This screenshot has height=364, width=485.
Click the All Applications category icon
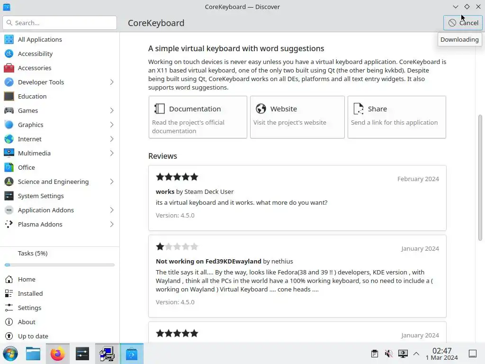pos(9,39)
